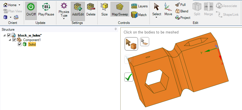
Task: Toggle the meshing On/Off button
Action: (x=31, y=10)
